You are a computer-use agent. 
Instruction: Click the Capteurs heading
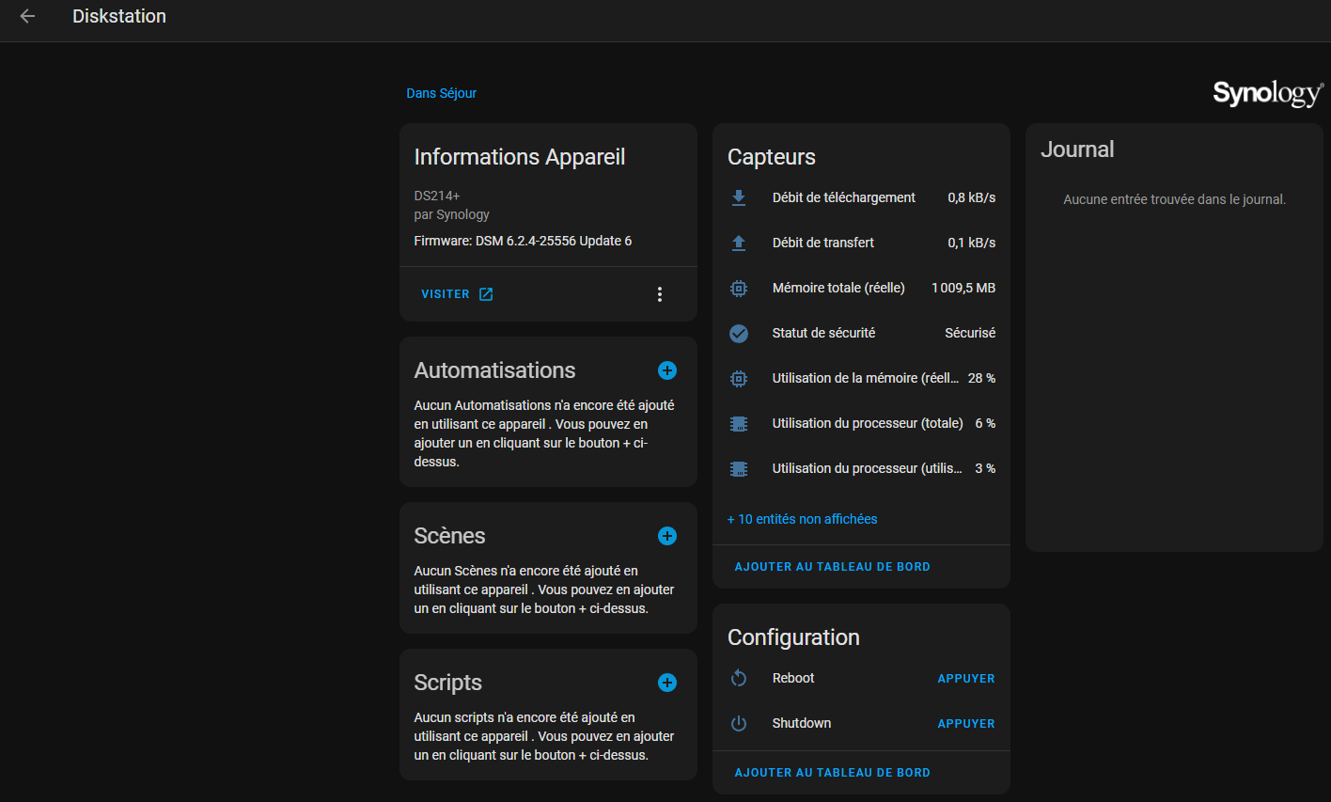click(772, 157)
